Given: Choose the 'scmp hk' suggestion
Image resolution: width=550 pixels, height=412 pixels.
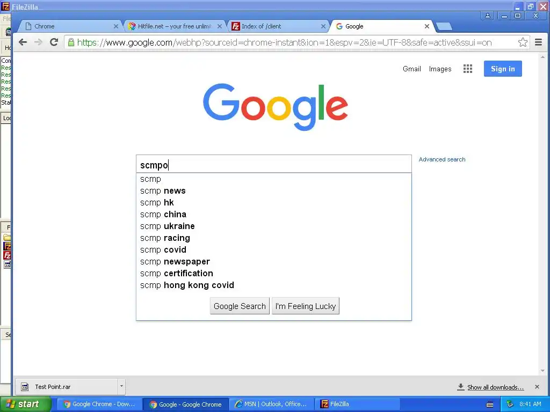Looking at the screenshot, I should coord(273,202).
